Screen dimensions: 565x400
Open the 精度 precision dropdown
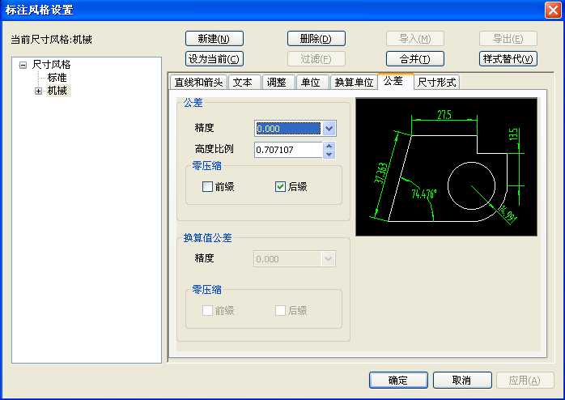tap(328, 128)
